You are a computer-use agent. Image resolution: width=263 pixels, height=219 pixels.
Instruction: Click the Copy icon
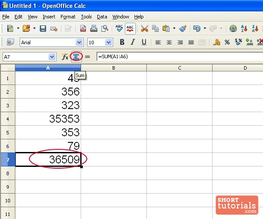(x=155, y=28)
